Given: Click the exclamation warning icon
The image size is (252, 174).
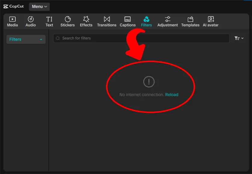Looking at the screenshot, I should (149, 82).
